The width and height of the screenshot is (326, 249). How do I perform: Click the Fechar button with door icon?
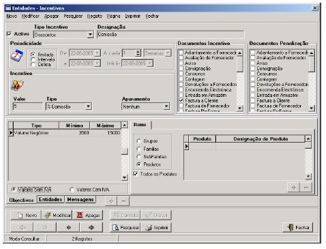297,227
